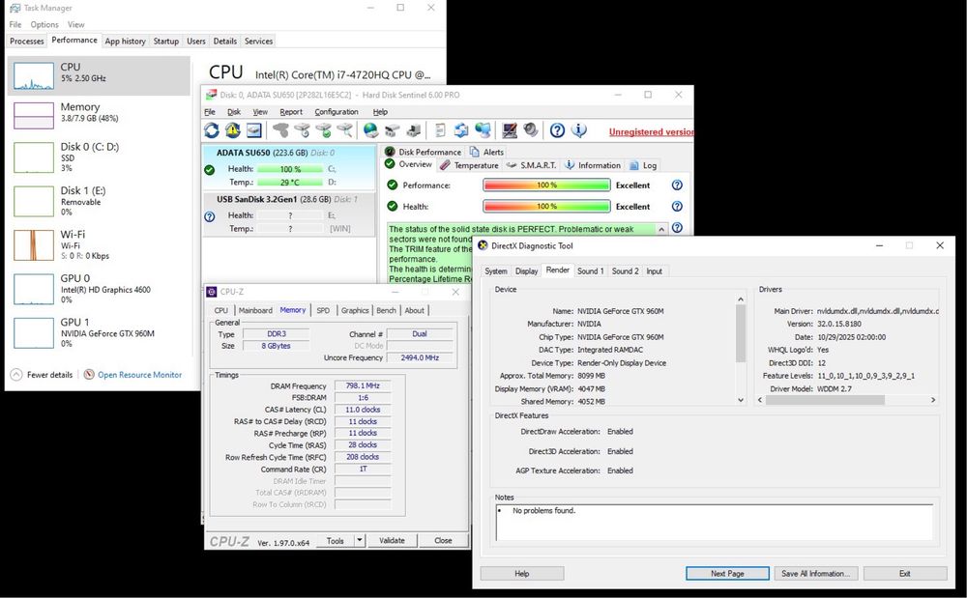967x598 pixels.
Task: Open the CPU-Z Tools dropdown arrow
Action: coord(360,540)
